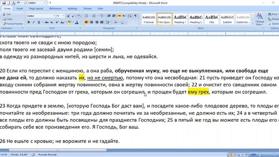Image resolution: width=279 pixels, height=157 pixels.
Task: Align paragraph text to the right
Action: click(97, 22)
